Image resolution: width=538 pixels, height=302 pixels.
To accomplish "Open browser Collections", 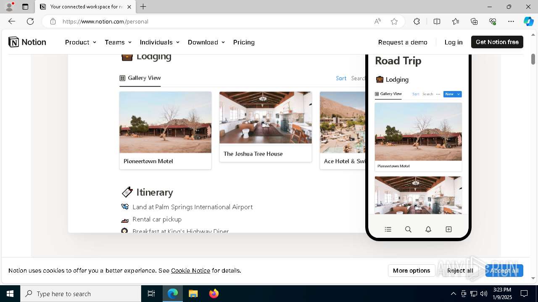I will pos(474,21).
